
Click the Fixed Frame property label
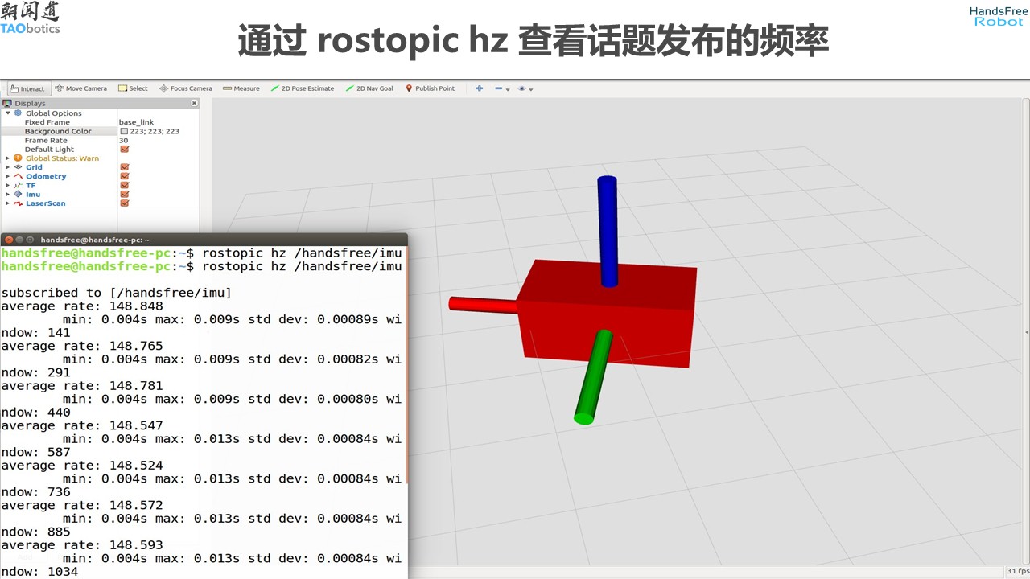point(46,122)
